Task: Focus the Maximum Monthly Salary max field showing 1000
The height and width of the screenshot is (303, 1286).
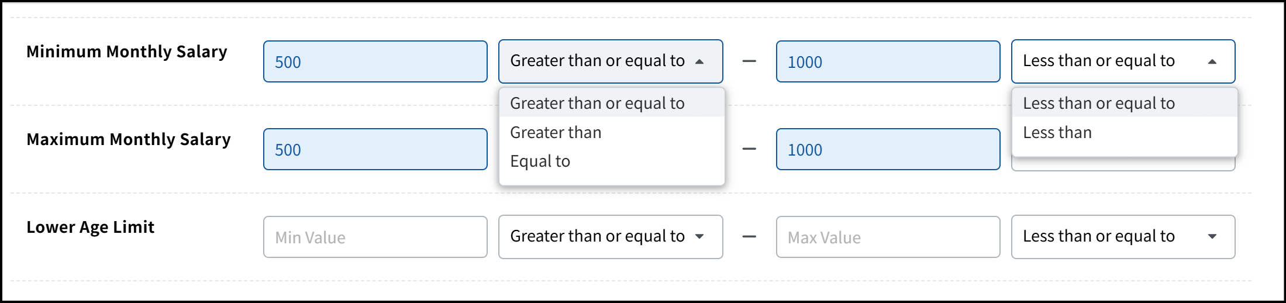Action: [x=888, y=149]
